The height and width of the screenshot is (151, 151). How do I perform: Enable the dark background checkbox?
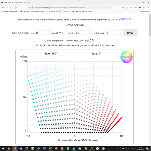pos(45,41)
